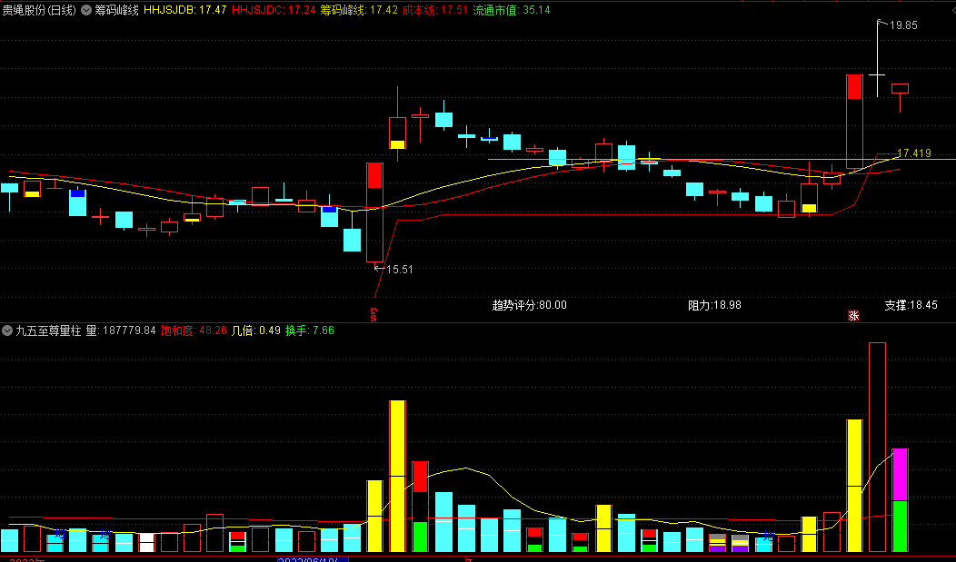The width and height of the screenshot is (956, 562).
Task: Click the yellow 17.419 line label
Action: 914,153
